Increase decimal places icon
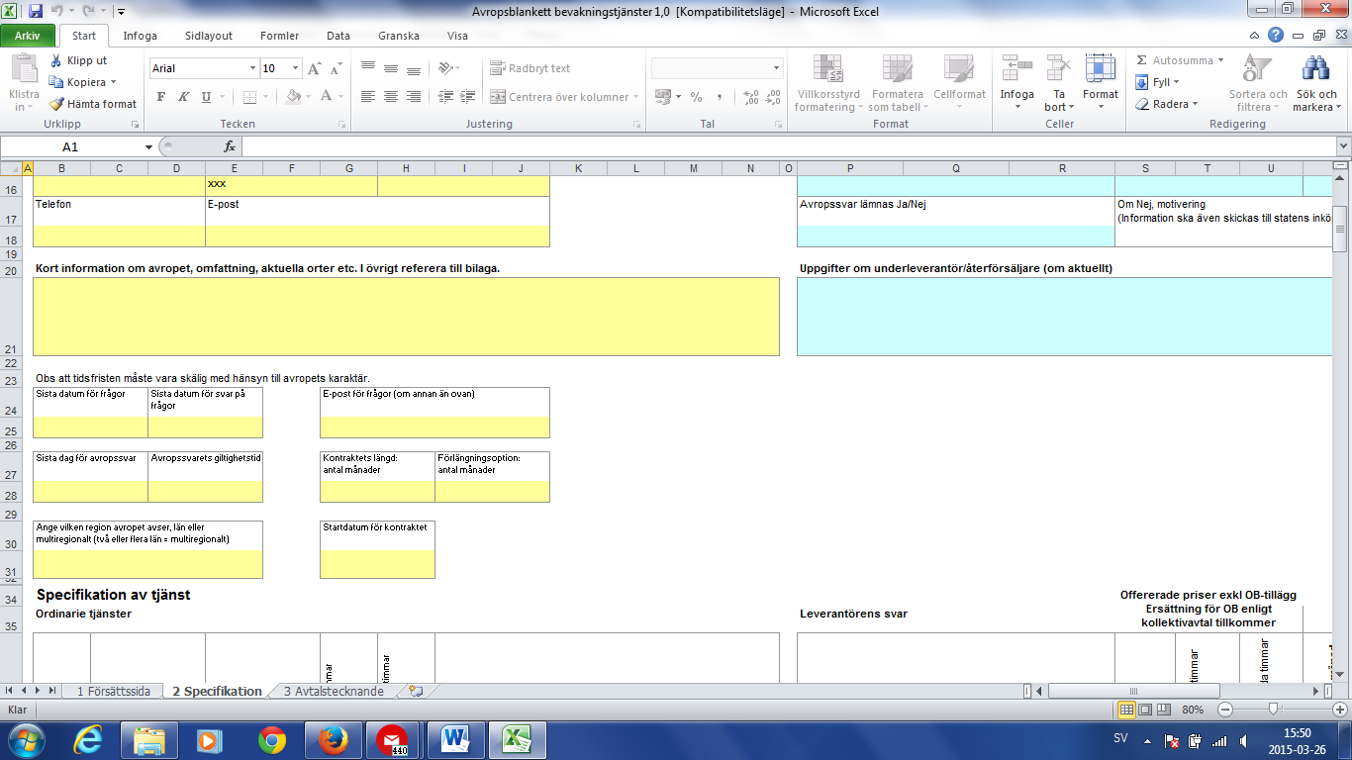The image size is (1352, 760). tap(750, 97)
